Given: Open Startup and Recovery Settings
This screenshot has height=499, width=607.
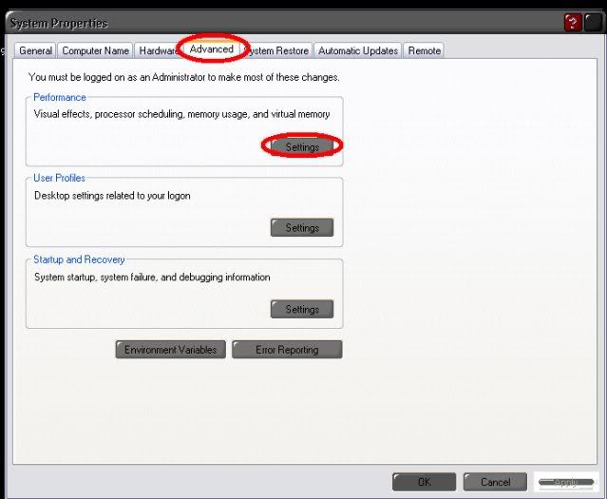Looking at the screenshot, I should [x=302, y=310].
